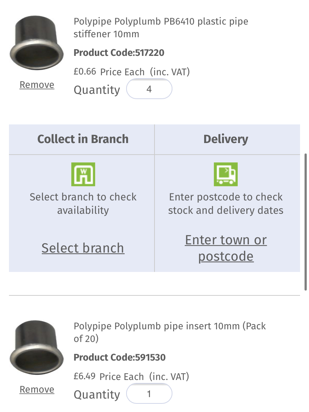Focus the quantity field showing 4
The height and width of the screenshot is (412, 309).
(x=149, y=89)
